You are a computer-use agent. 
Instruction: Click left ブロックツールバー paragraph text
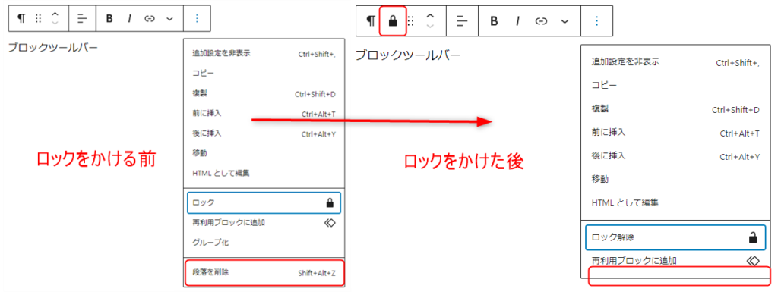point(52,48)
